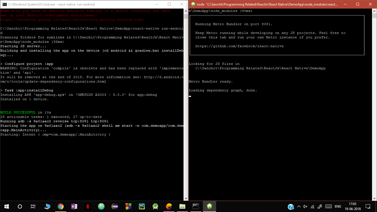Launch OneNote from the taskbar

tap(74, 206)
